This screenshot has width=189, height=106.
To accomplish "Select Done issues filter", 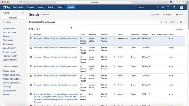I will pos(8,44).
